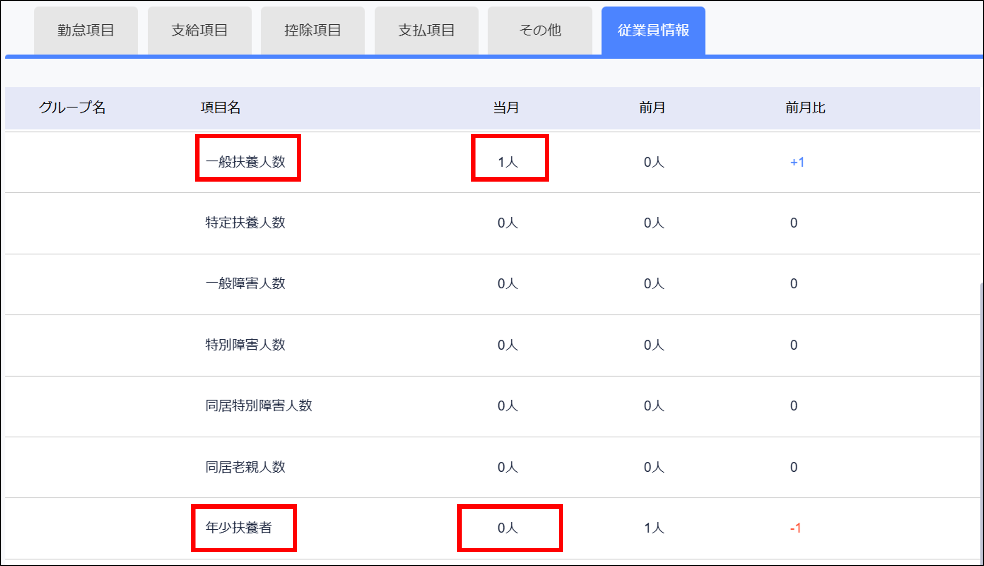Image resolution: width=984 pixels, height=566 pixels.
Task: Open the 支給項目 tab
Action: pyautogui.click(x=200, y=30)
